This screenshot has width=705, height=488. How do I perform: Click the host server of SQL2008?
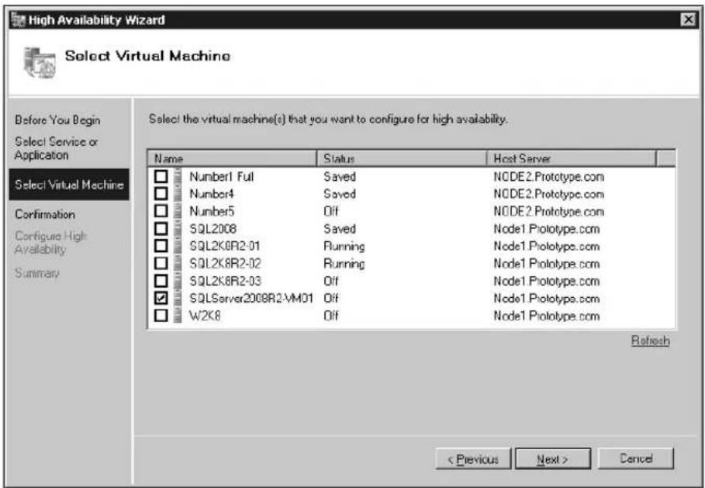546,228
